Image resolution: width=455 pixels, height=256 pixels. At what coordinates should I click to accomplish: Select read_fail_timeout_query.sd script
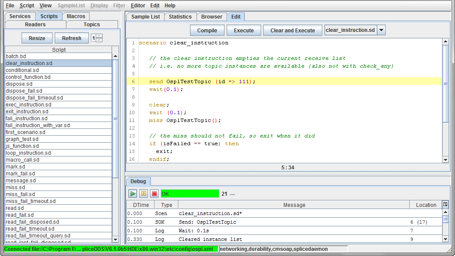58,236
